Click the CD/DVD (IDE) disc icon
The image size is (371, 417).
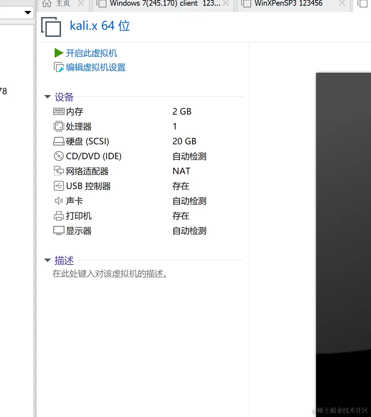pos(59,156)
